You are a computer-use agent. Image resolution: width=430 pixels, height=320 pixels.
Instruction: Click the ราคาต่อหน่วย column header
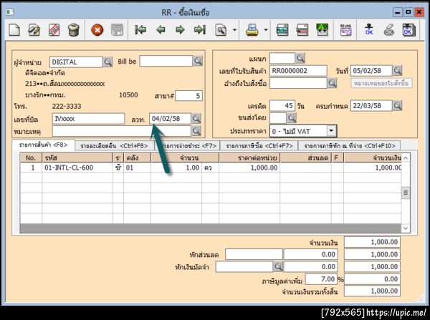249,157
